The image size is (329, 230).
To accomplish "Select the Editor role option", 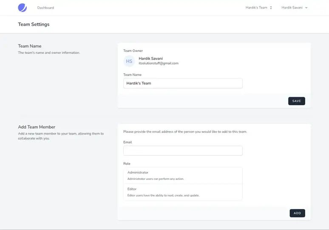I will pos(183,192).
